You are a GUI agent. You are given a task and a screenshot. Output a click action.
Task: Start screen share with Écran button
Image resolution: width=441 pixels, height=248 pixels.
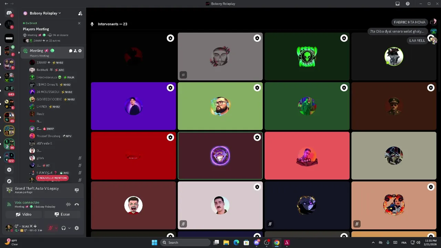(x=62, y=214)
